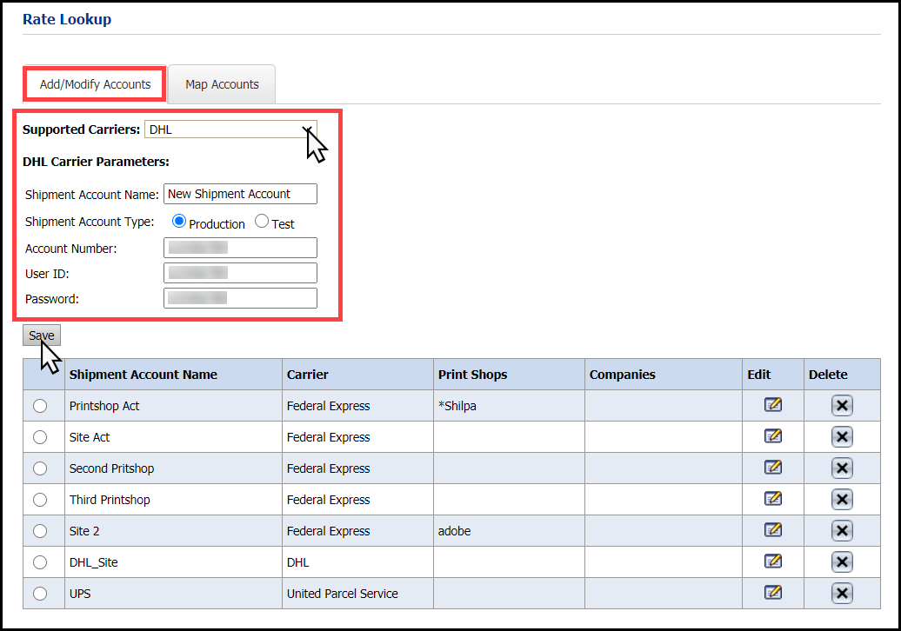This screenshot has height=631, width=901.
Task: Open the Supported Carriers dropdown
Action: 230,130
